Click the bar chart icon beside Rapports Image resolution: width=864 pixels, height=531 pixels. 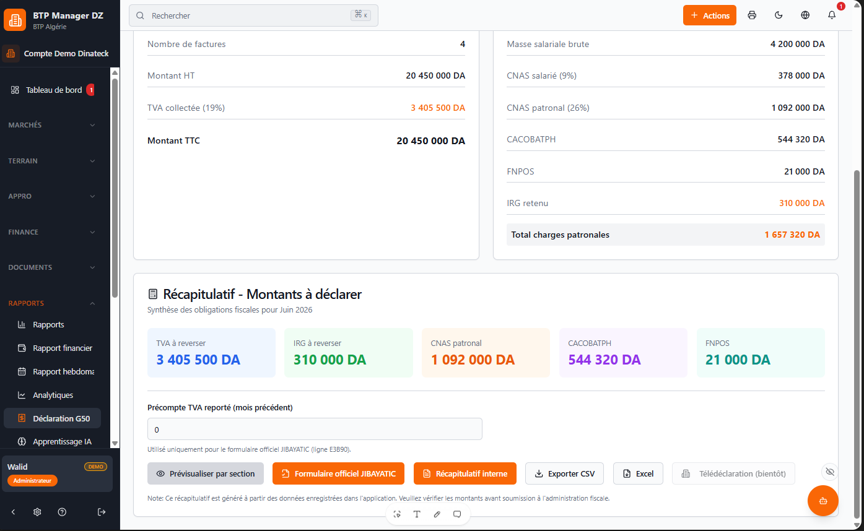tap(21, 324)
